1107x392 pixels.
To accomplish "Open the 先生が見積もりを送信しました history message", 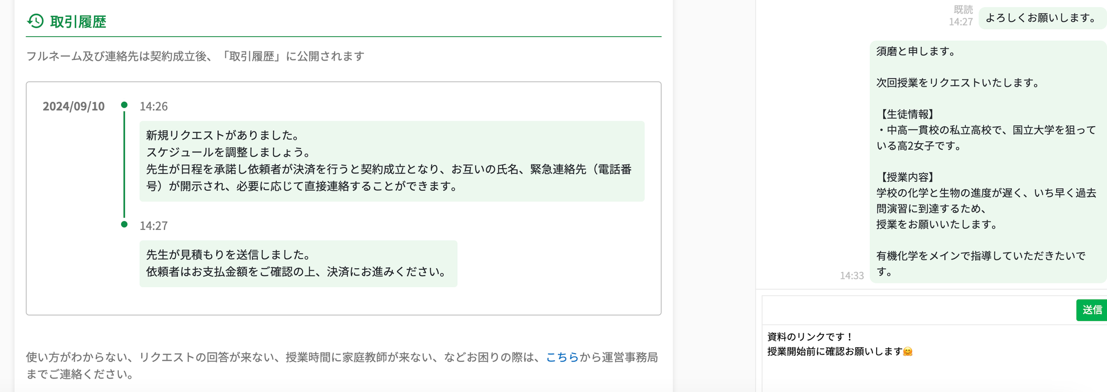I will tap(298, 263).
